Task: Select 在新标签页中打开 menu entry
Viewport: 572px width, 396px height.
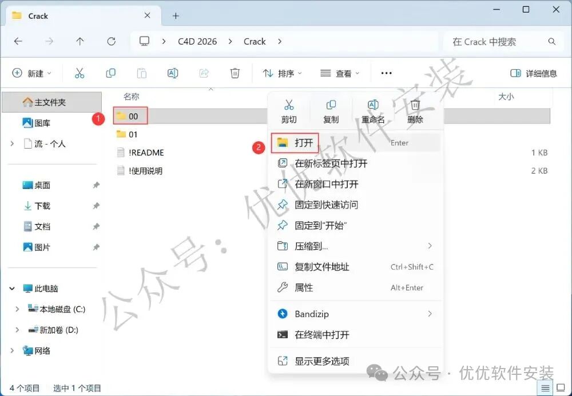Action: coord(356,163)
